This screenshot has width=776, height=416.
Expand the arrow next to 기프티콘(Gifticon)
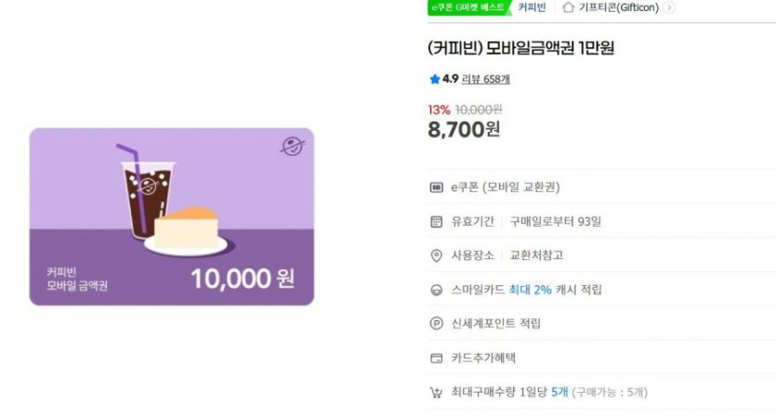[669, 7]
